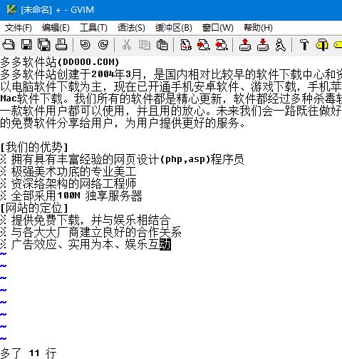Open the 文件(F) menu
This screenshot has width=342, height=359.
tap(19, 28)
